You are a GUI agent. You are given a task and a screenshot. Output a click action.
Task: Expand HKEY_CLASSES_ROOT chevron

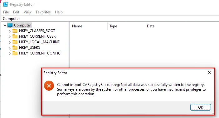(x=10, y=31)
